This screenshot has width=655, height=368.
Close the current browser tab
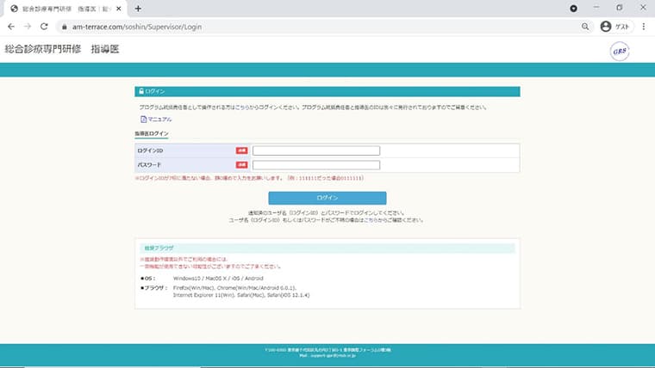click(119, 9)
